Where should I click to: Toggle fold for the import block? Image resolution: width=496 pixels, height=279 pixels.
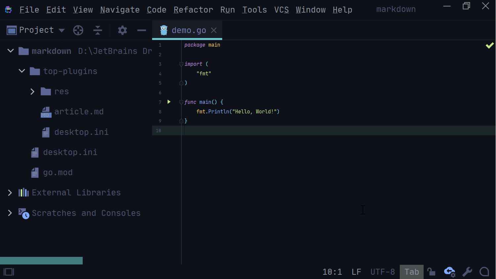click(x=181, y=64)
